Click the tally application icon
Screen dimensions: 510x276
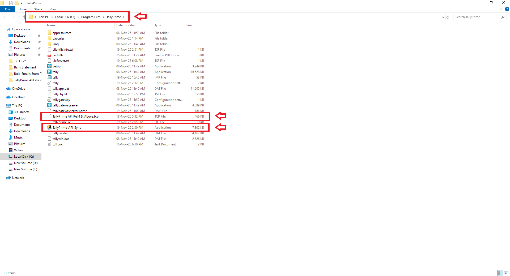click(49, 72)
